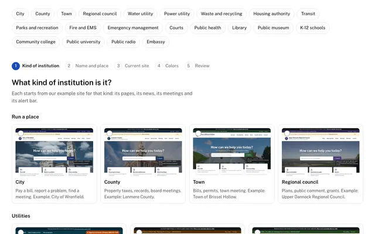Pick the Regional council chip

point(100,14)
